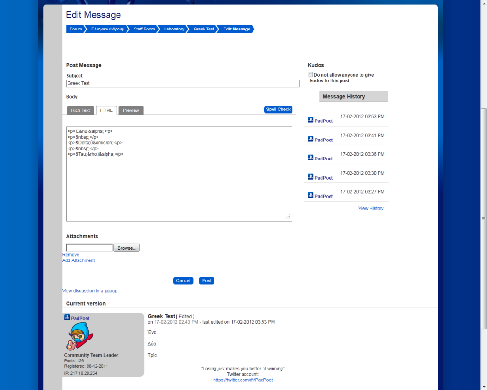Click PlayStation icon beside 03:41 PM history entry
This screenshot has height=390, width=487.
(x=311, y=139)
